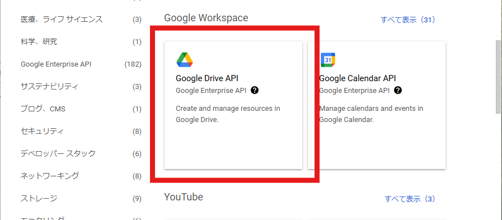
Task: Click the (182) count beside Google Enterprise API
Action: click(133, 64)
